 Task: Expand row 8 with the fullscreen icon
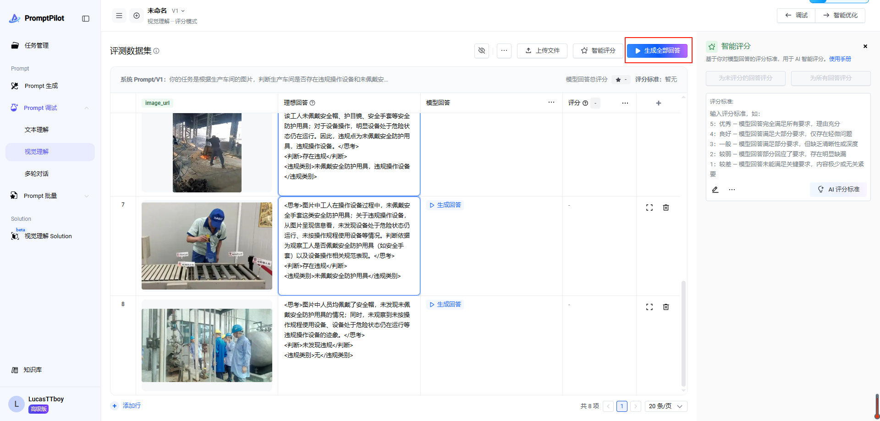649,307
